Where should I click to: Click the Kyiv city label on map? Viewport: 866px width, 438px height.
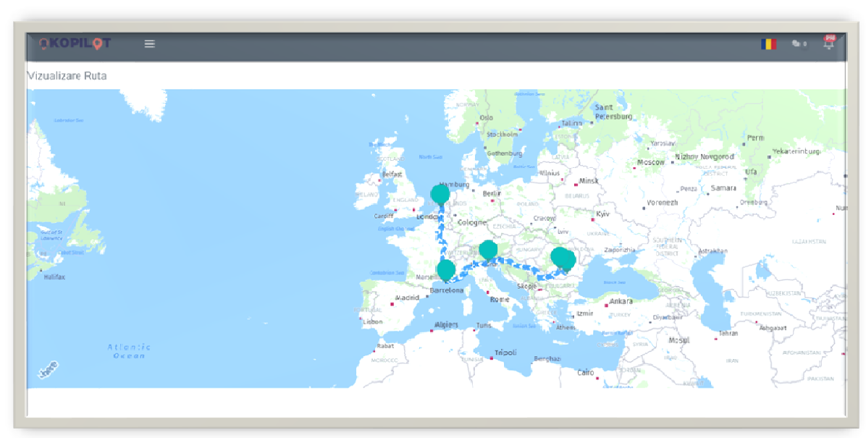click(x=602, y=214)
